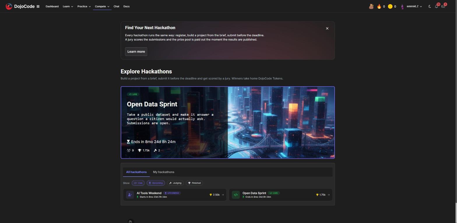Expand the Learn dropdown menu
Screen dimensions: 457x223
click(68, 6)
